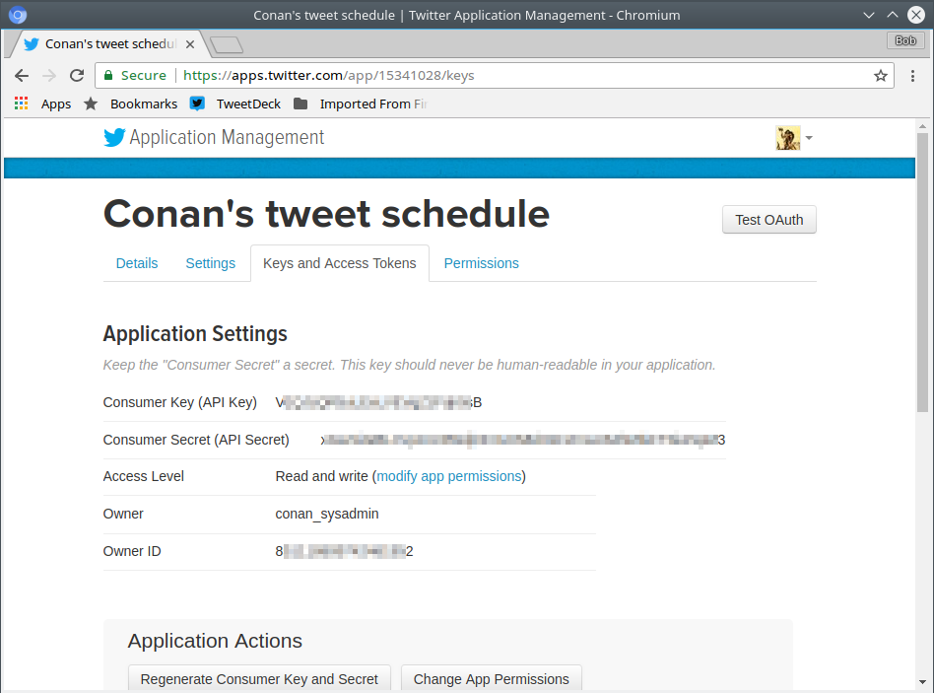This screenshot has height=693, width=934.
Task: Click the Bookmarks star icon
Action: click(x=91, y=104)
